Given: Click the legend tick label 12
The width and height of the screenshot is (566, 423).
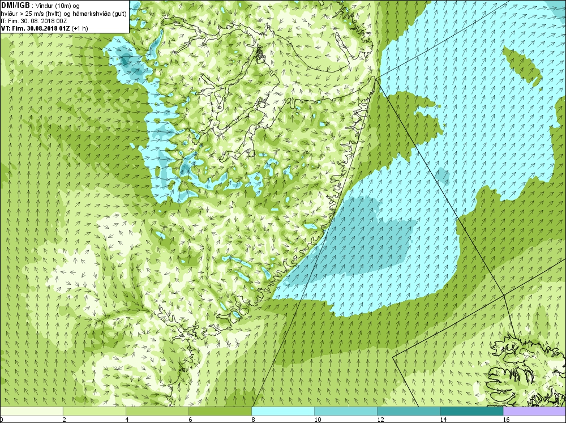Looking at the screenshot, I should click(380, 420).
